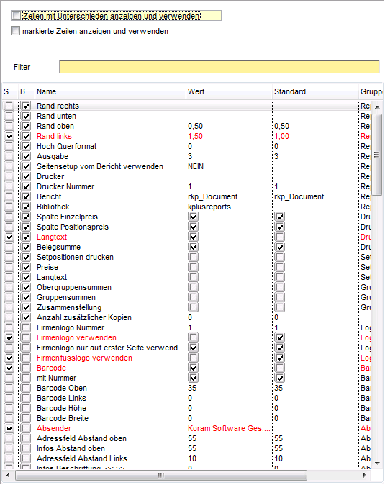Click the kplusreports value in Bibliothek row

coord(209,207)
